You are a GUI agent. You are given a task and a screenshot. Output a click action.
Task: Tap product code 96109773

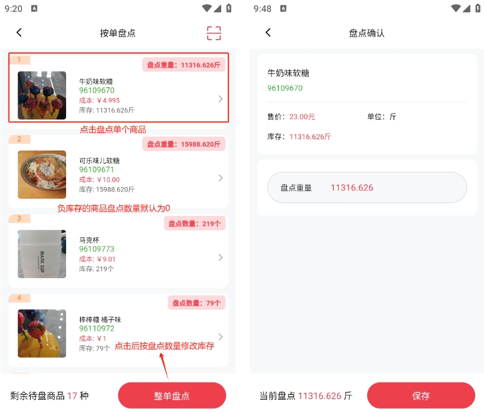(97, 249)
